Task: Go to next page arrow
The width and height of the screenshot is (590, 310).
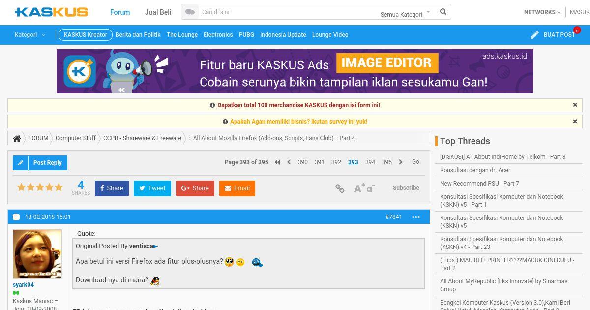Action: pyautogui.click(x=401, y=162)
